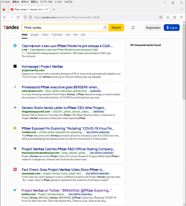186x206 pixels.
Task: Click the thegatewaypundit.com green URL
Action: click(x=36, y=112)
